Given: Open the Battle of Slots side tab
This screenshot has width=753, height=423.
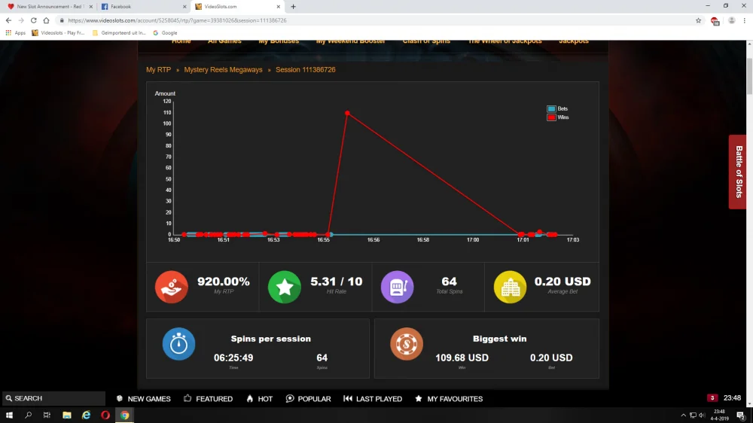Looking at the screenshot, I should [x=738, y=172].
